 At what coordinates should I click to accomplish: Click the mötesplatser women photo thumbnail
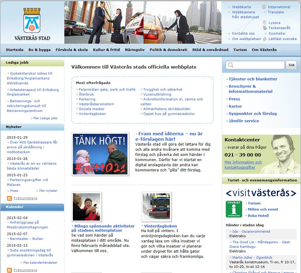(86, 207)
